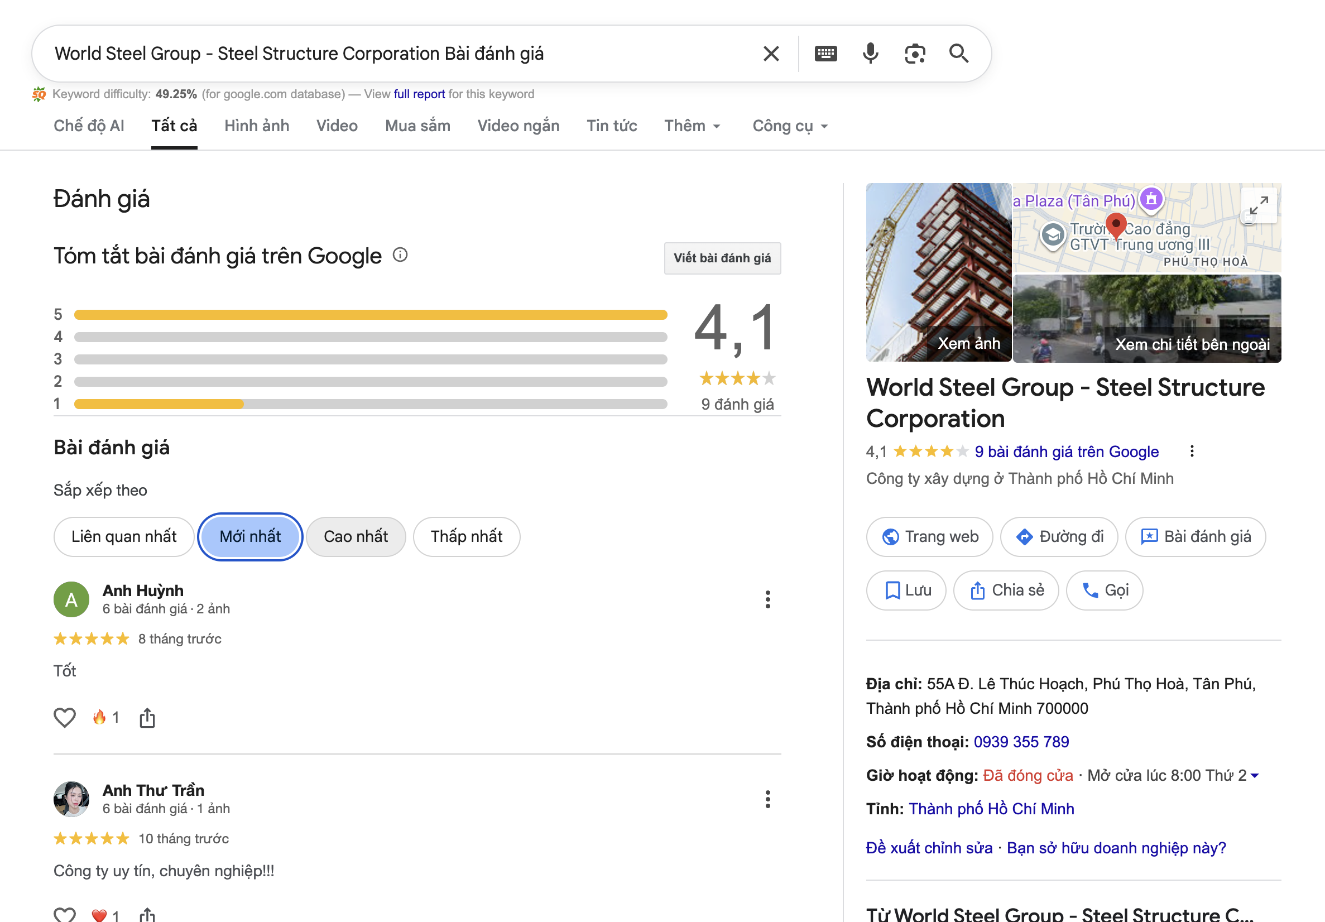Click the Viết bài đánh giá button
This screenshot has height=922, width=1325.
click(722, 258)
